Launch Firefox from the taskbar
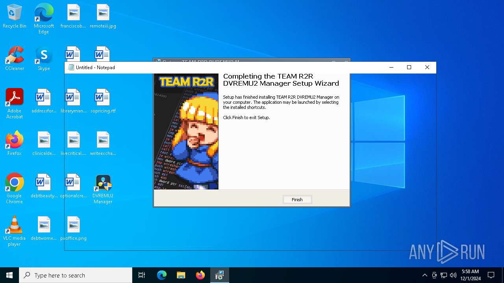Viewport: 504px width, 283px height. pyautogui.click(x=200, y=275)
